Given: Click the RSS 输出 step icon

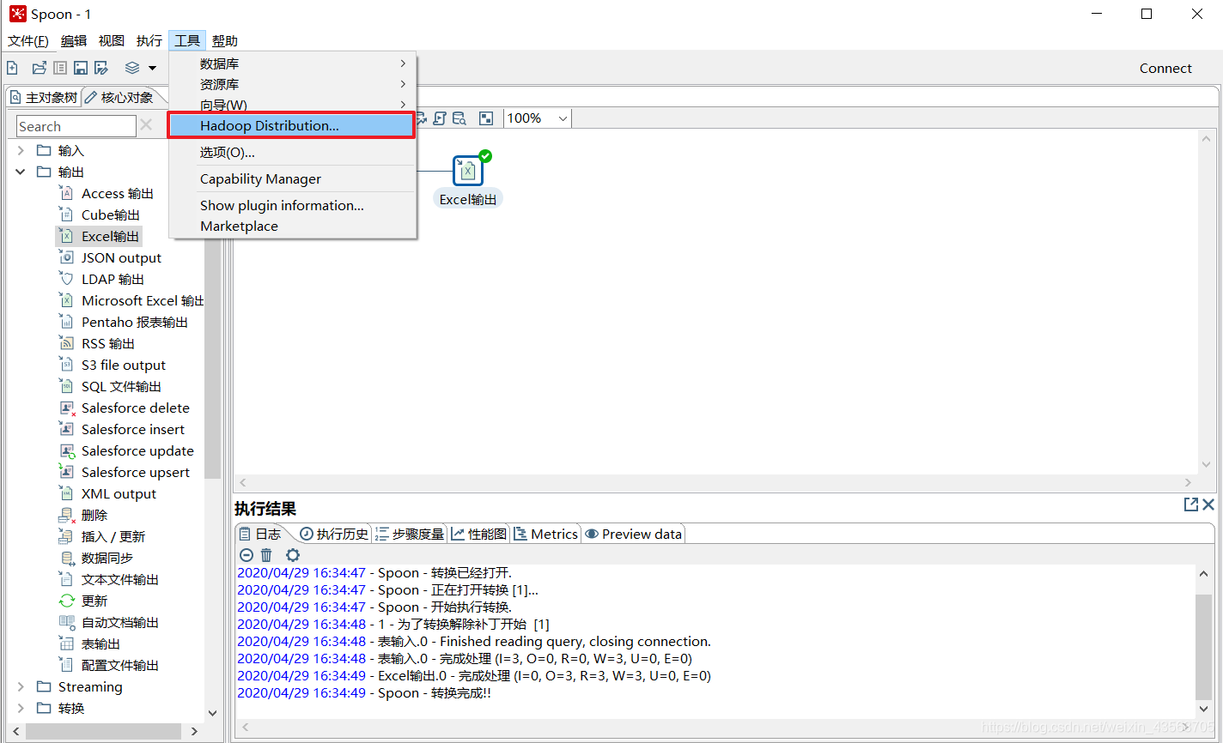Looking at the screenshot, I should coord(66,343).
